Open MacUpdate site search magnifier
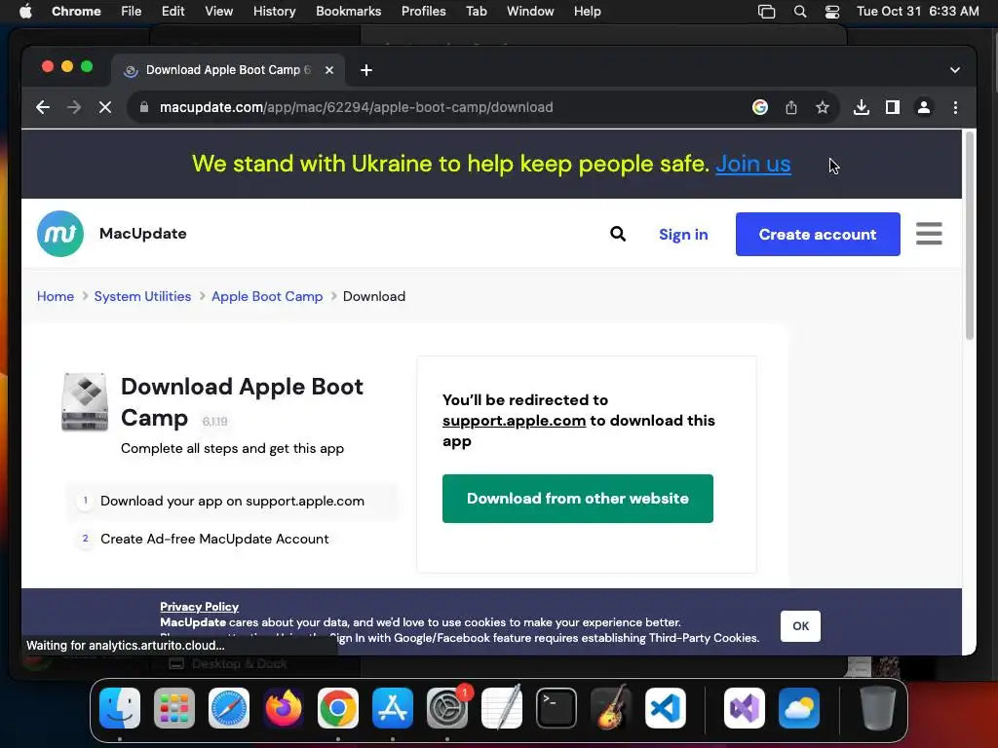Image resolution: width=998 pixels, height=748 pixels. tap(617, 234)
